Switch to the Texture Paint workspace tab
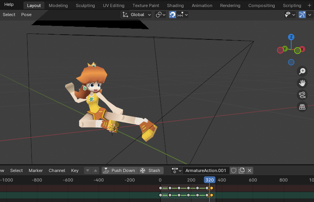Screen dimensions: 314x202 pyautogui.click(x=146, y=6)
